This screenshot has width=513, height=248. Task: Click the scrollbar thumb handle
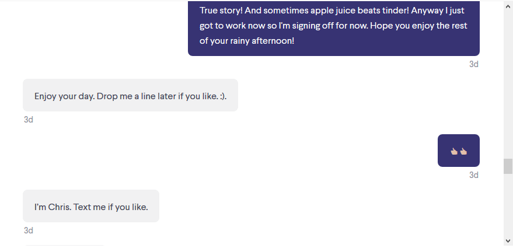tap(508, 166)
